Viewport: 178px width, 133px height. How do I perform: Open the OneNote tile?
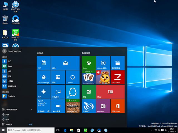click(103, 106)
